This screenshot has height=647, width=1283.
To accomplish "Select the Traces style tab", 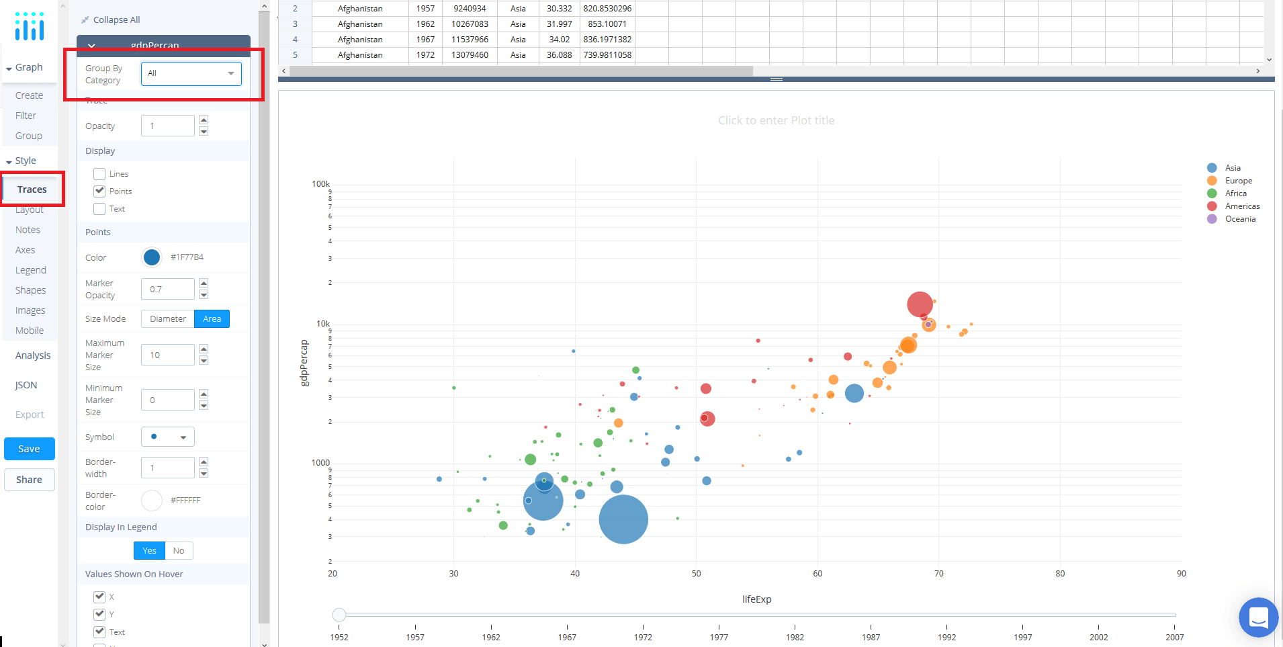I will click(32, 189).
